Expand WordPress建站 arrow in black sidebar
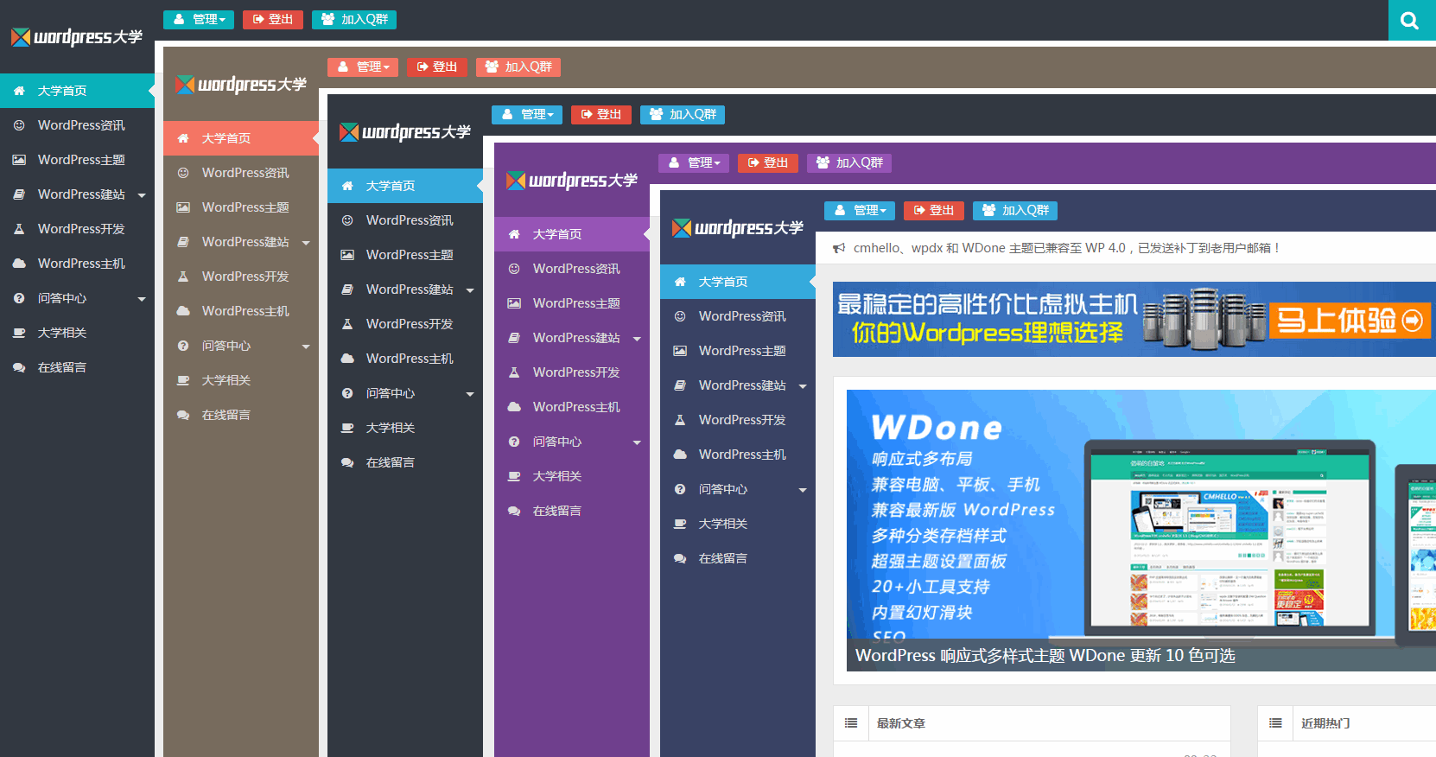 470,290
